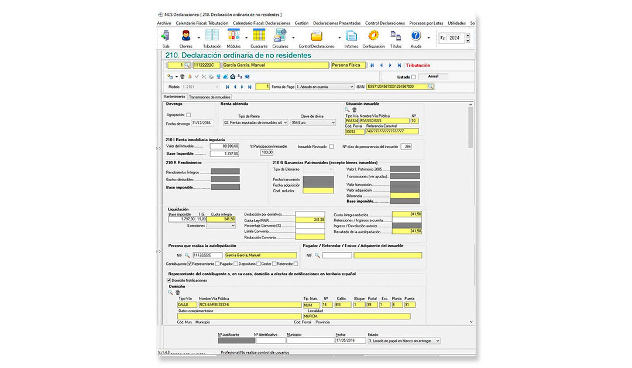Click the form vertical scrollbar thumb
632x368 pixels.
(x=470, y=128)
